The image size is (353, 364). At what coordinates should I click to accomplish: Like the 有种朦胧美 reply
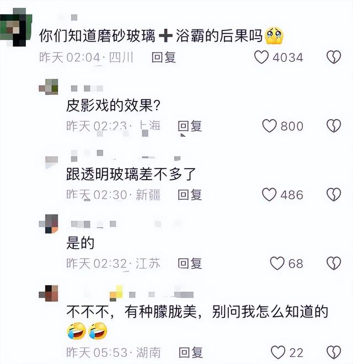pos(278,352)
